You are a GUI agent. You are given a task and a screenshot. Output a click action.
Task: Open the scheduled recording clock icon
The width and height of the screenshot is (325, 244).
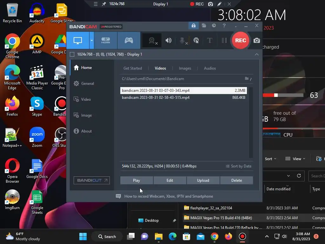point(214,25)
